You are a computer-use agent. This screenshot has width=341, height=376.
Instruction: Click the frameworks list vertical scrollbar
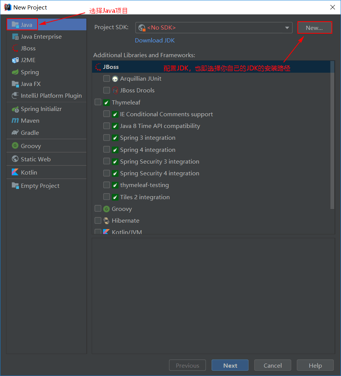click(332, 135)
